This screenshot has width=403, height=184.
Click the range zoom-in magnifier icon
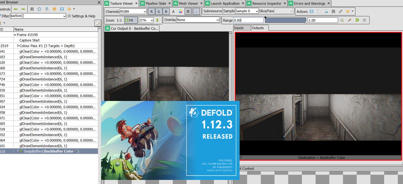pyautogui.click(x=342, y=20)
